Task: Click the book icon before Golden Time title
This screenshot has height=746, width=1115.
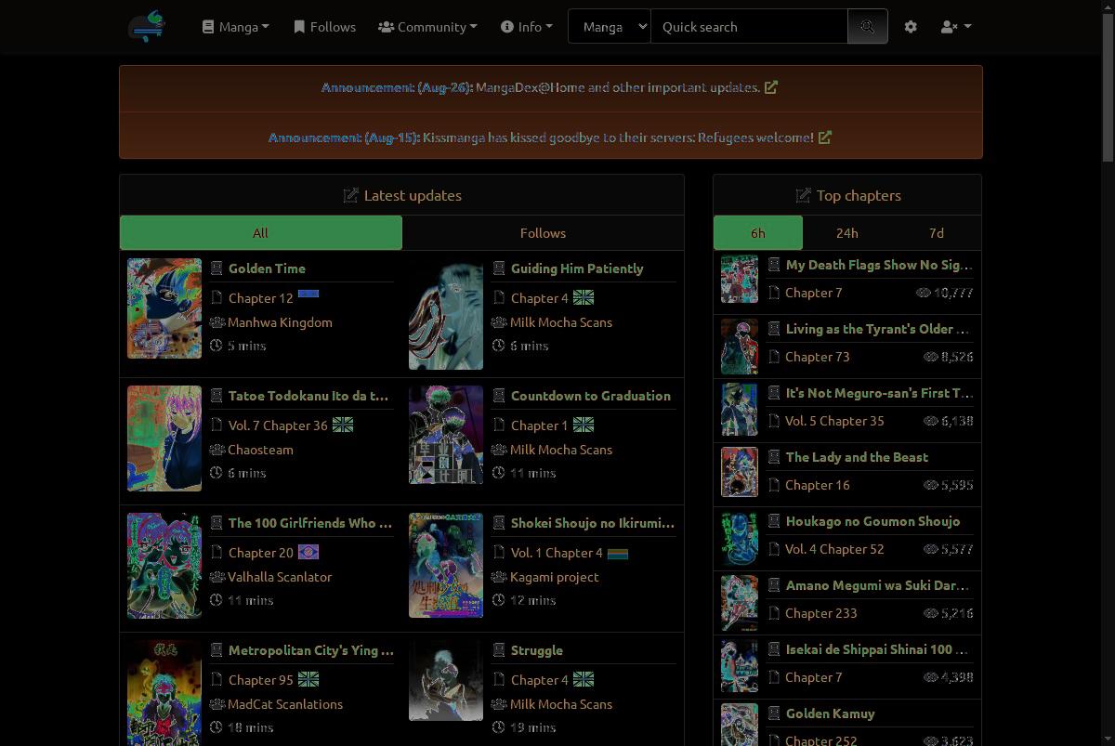Action: tap(216, 268)
